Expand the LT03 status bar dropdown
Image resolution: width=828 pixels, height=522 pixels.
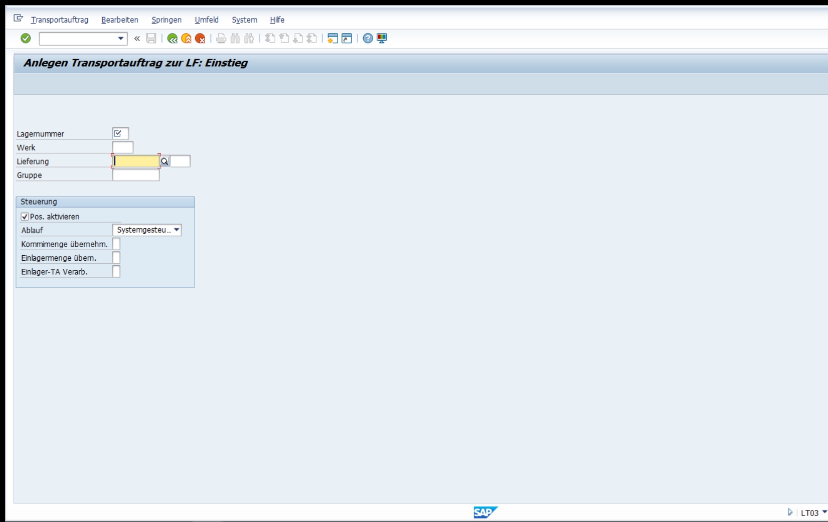click(x=824, y=512)
